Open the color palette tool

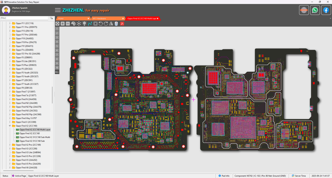click(x=73, y=24)
